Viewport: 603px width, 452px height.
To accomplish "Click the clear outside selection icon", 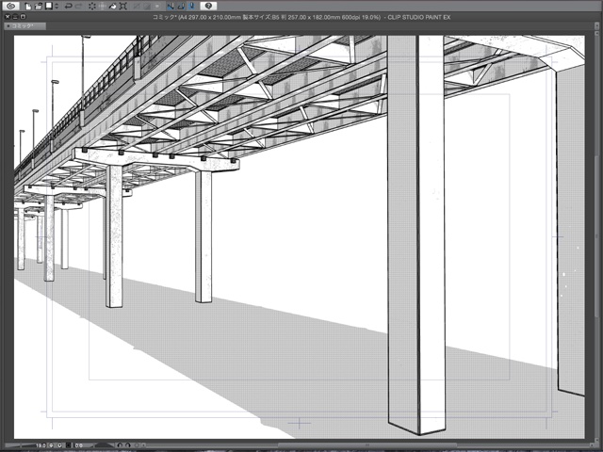I will (103, 7).
